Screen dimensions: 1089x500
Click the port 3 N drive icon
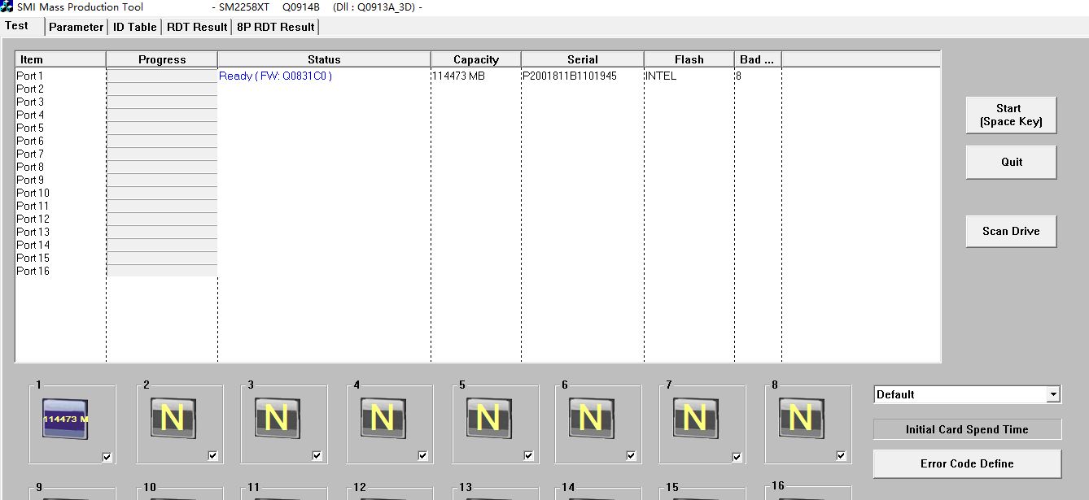coord(277,419)
